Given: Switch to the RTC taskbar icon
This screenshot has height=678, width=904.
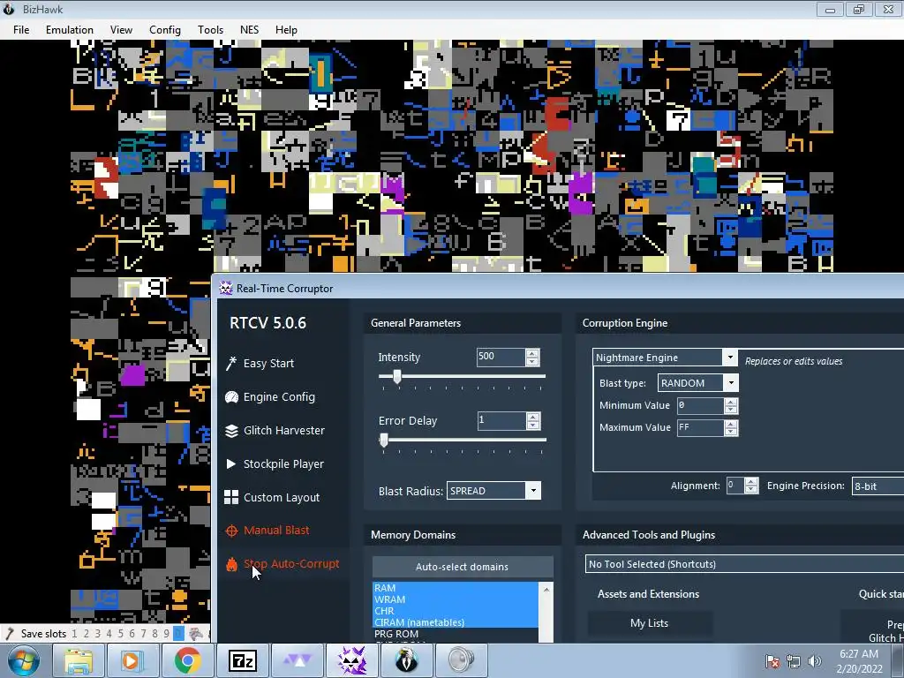Looking at the screenshot, I should click(x=351, y=660).
